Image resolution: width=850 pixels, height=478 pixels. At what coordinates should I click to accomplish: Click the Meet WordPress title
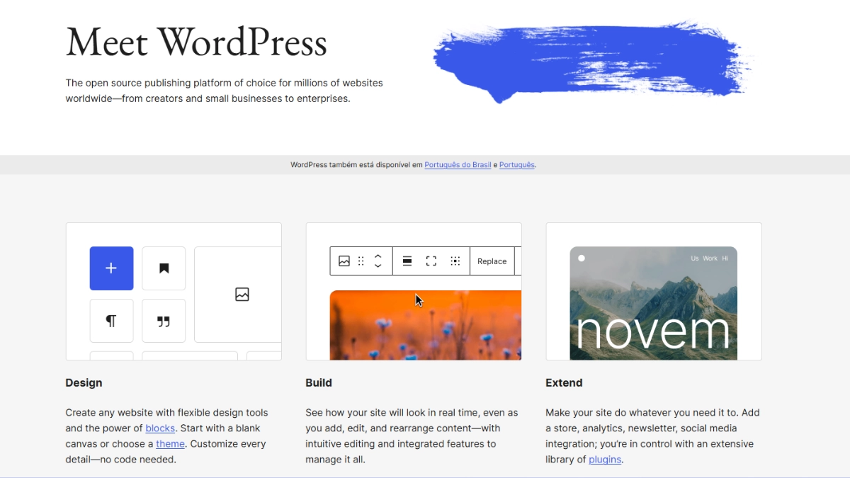click(196, 42)
